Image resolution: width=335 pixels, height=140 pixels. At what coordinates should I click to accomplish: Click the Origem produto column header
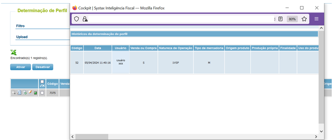tap(237, 48)
